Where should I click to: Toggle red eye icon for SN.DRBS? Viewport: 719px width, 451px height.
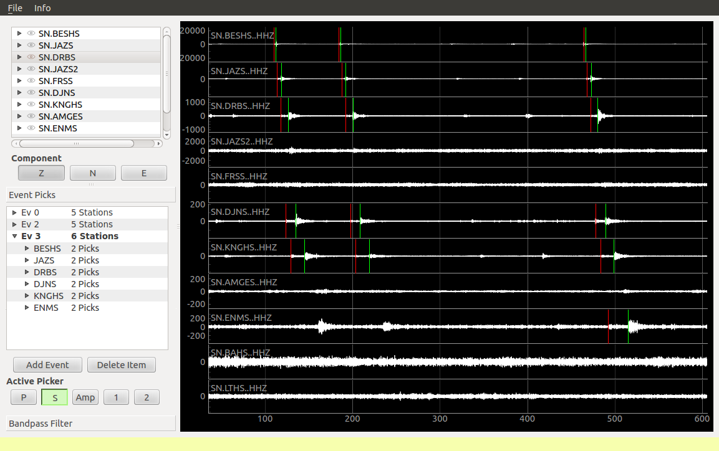pos(31,57)
